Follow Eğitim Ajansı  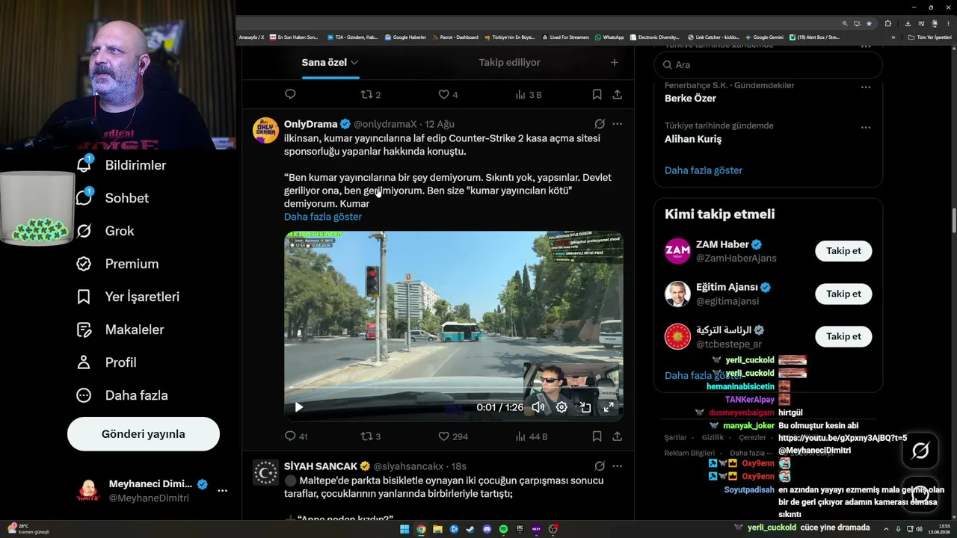[x=843, y=294]
